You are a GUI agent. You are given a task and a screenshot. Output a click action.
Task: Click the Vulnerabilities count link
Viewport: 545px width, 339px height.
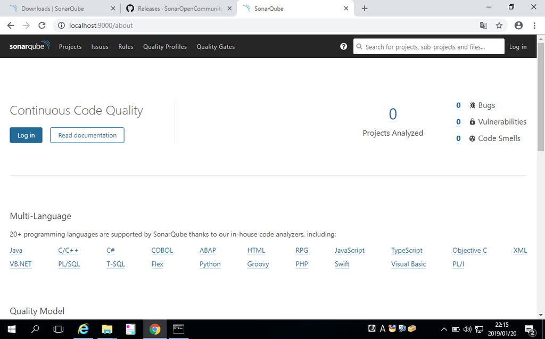(458, 122)
